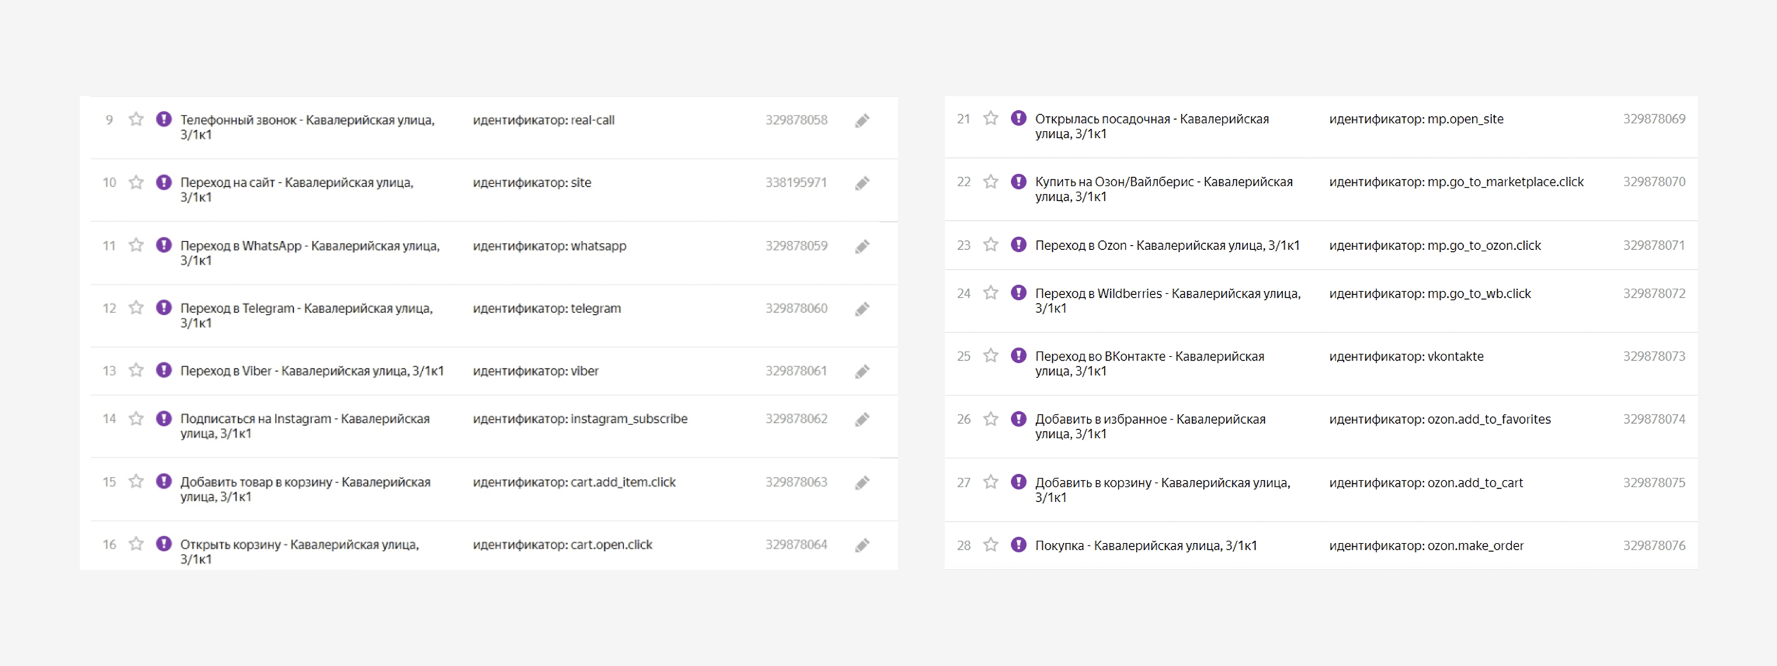Select goal ID 329878061
The image size is (1777, 666).
796,371
